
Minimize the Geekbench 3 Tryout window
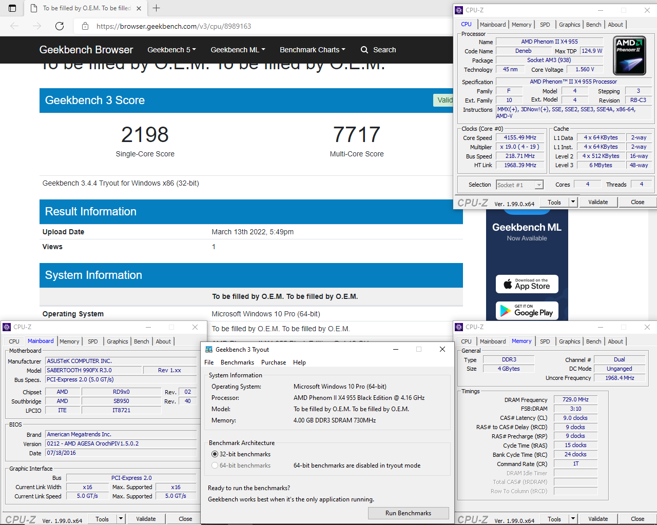click(396, 349)
